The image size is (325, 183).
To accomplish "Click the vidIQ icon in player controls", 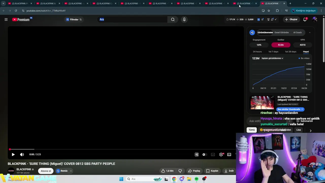I will coord(197,154).
